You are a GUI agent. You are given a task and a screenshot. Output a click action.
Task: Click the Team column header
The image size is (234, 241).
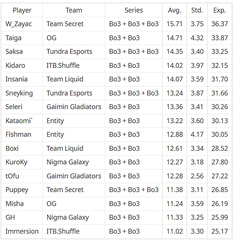click(74, 10)
